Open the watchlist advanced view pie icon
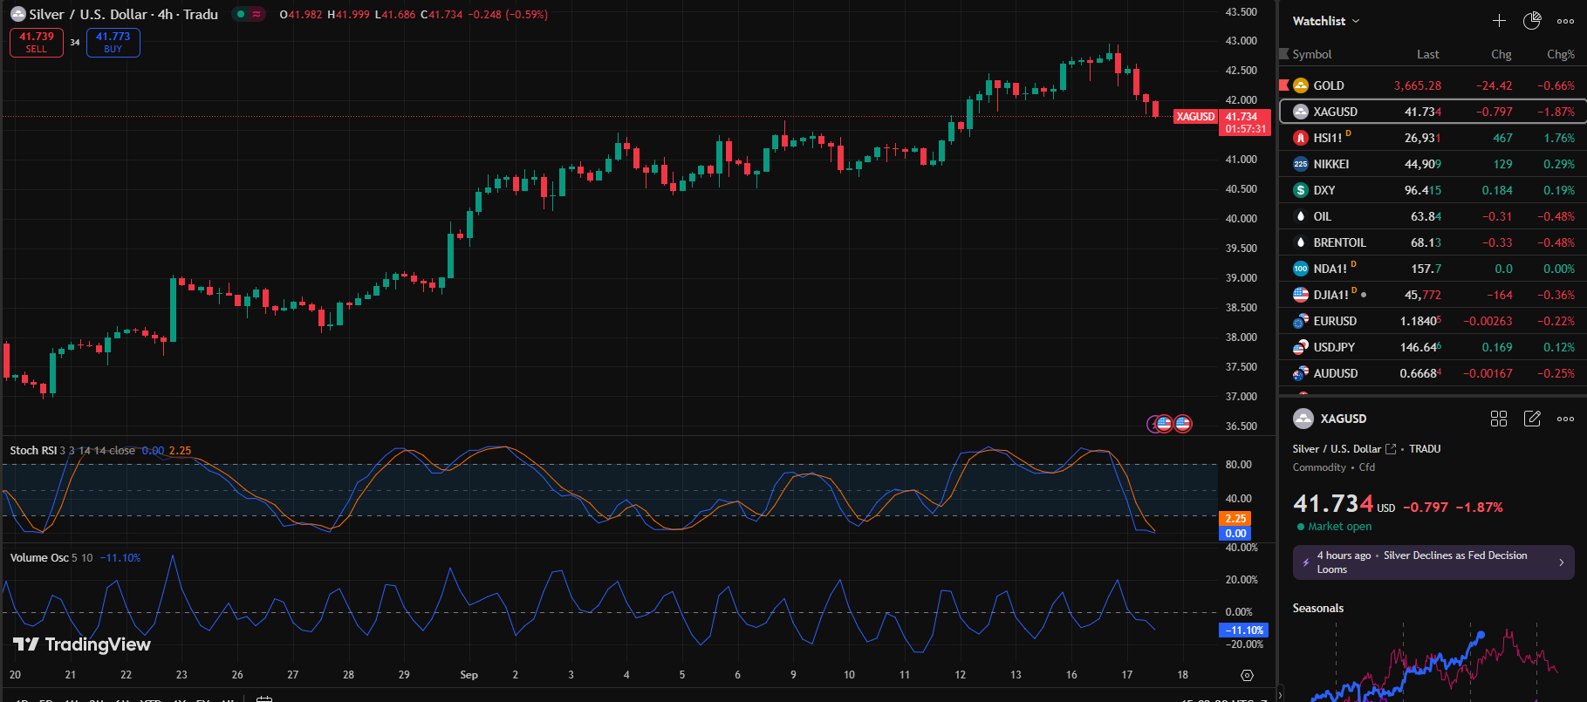1587x702 pixels. pyautogui.click(x=1532, y=21)
